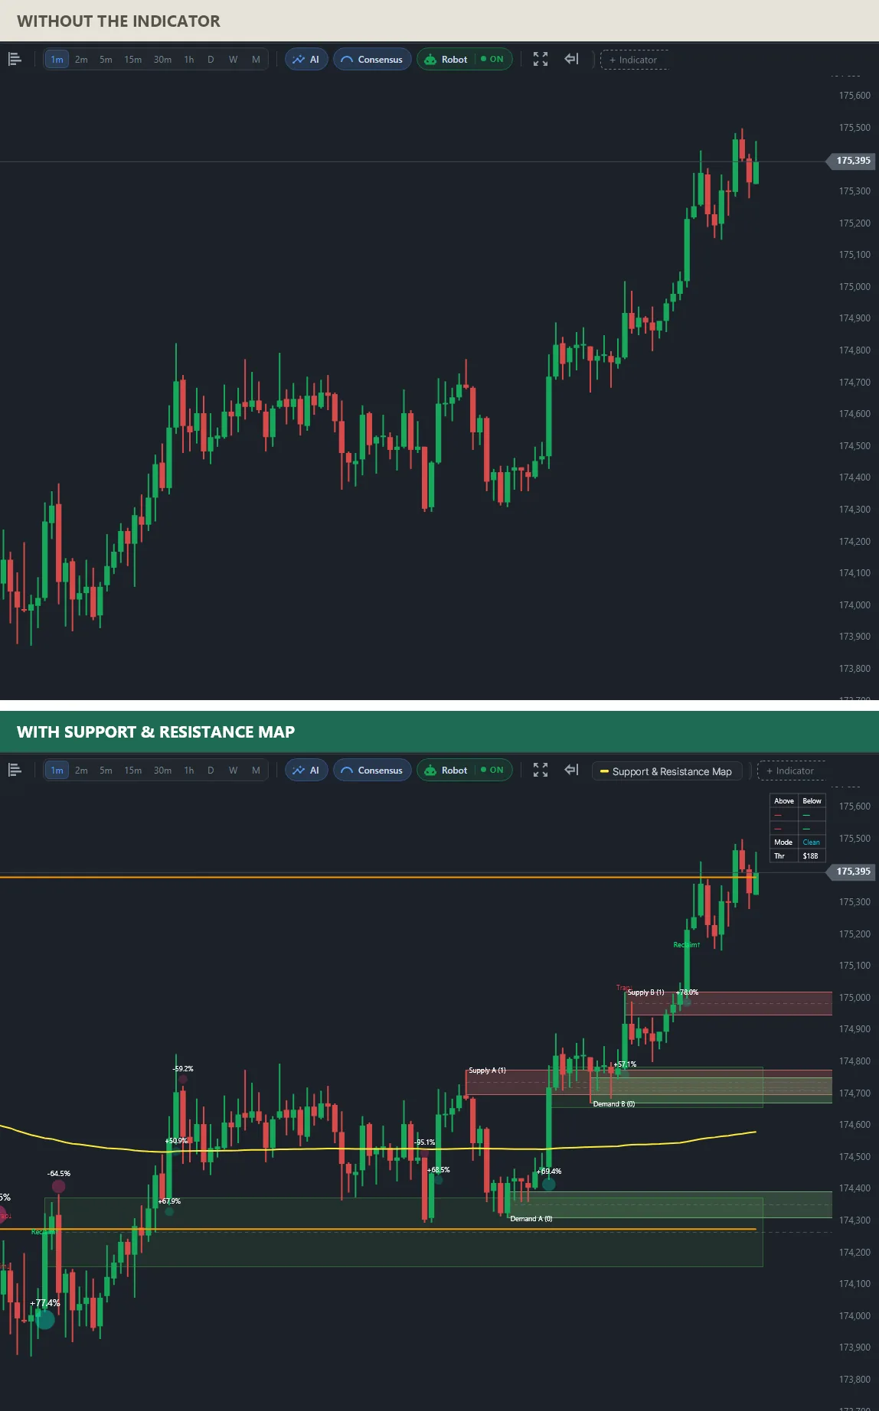Click the -64.5% signal marker
The width and height of the screenshot is (879, 1411).
click(58, 1187)
